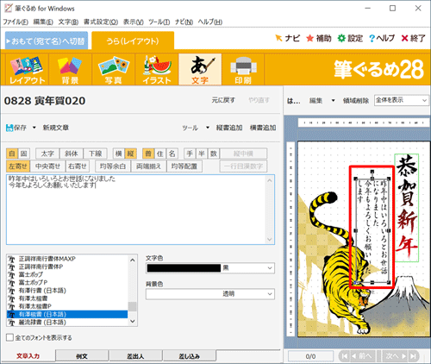Open the イラスト illustration category icon
This screenshot has height=364, width=431.
tap(157, 70)
